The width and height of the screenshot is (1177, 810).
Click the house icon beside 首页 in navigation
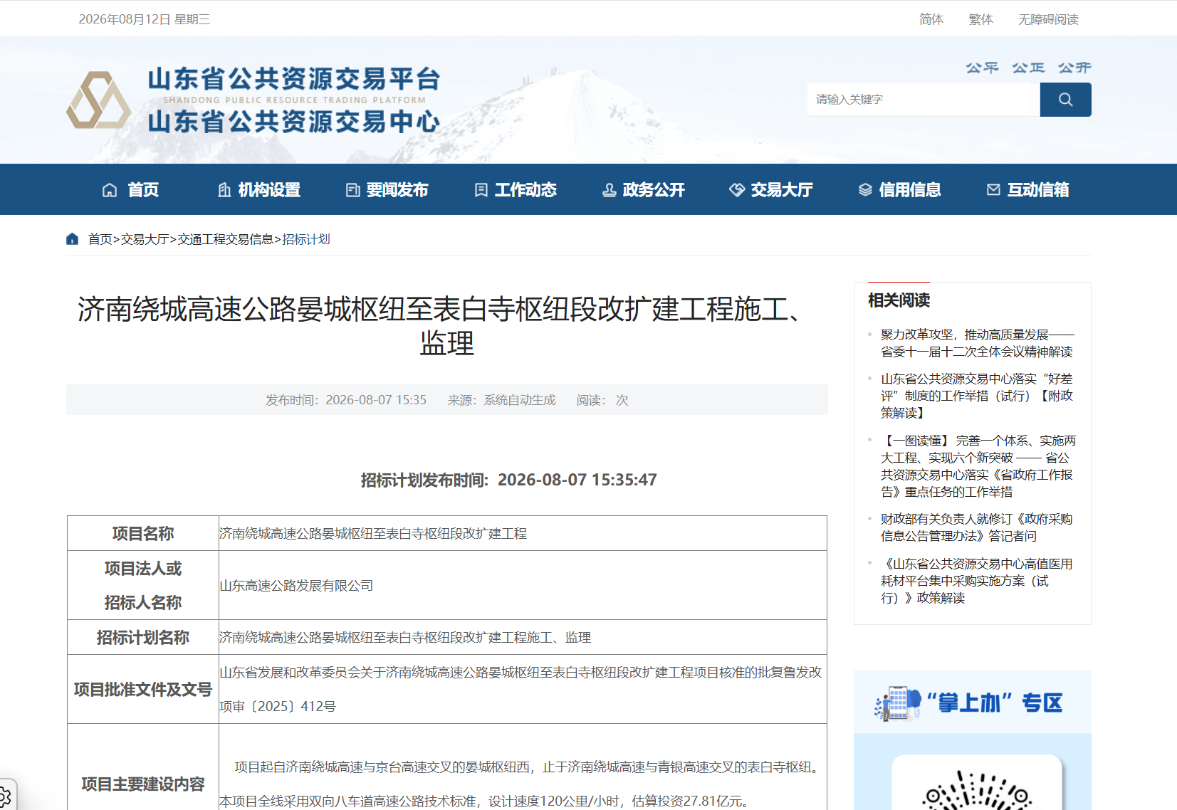click(x=110, y=190)
